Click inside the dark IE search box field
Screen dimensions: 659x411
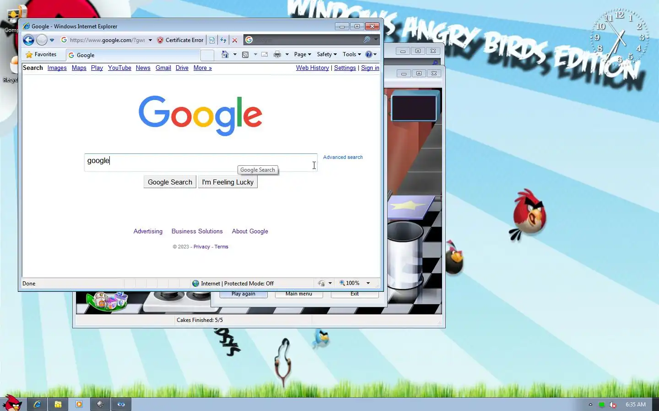308,40
